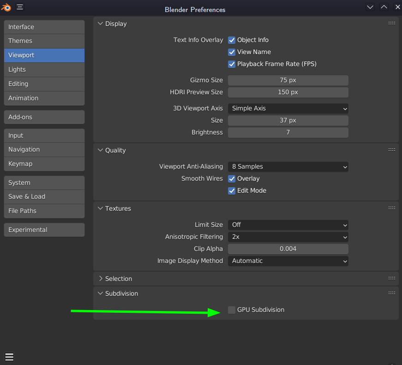Click the window down-arrow button in title bar
Image resolution: width=402 pixels, height=365 pixels.
370,7
